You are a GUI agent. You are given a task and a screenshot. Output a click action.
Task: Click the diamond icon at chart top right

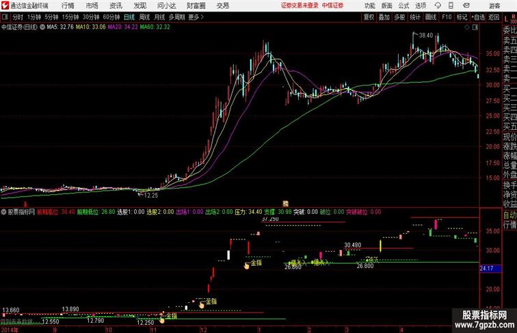tap(467, 27)
